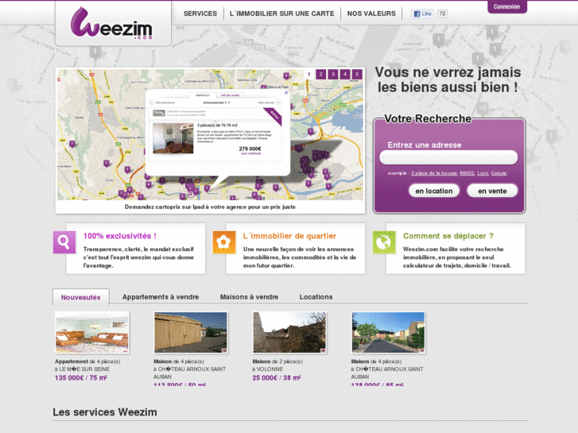Click 'Maison de 2 pièce(s)' listing title
This screenshot has height=433, width=578.
tap(277, 361)
